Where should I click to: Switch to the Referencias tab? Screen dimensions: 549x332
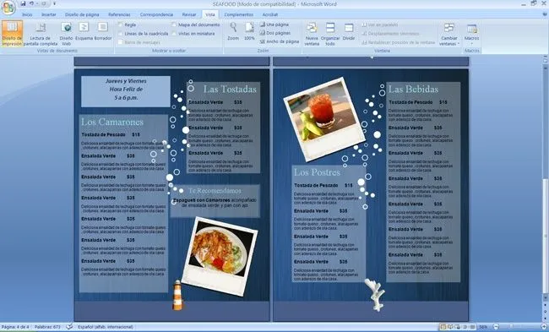[x=119, y=14]
